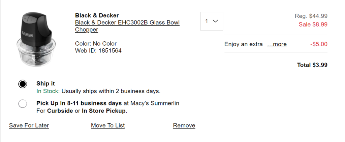
Task: Click the Reg. $44.99 price
Action: (x=311, y=16)
